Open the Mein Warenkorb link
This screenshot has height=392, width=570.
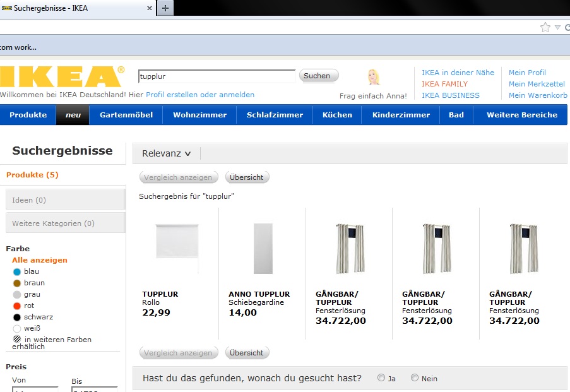tap(537, 95)
